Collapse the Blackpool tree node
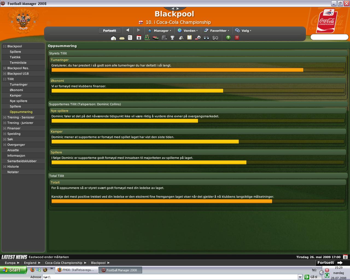Image resolution: width=350 pixels, height=280 pixels. click(5, 46)
